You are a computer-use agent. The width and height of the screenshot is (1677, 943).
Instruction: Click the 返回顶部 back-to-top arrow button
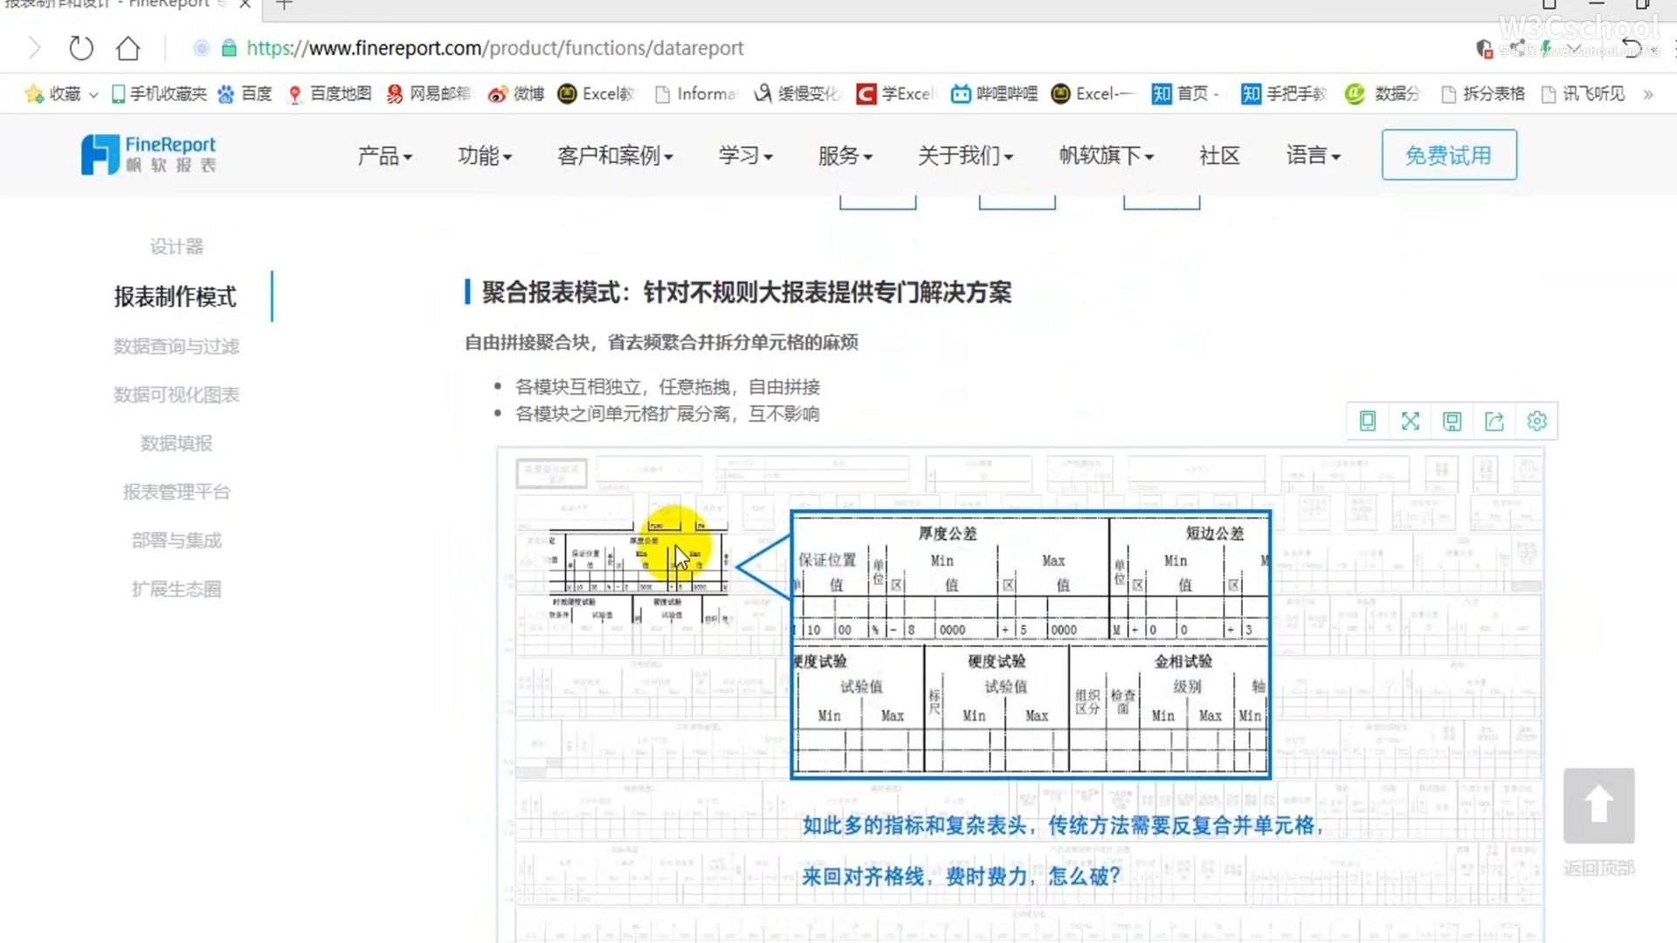pos(1598,805)
